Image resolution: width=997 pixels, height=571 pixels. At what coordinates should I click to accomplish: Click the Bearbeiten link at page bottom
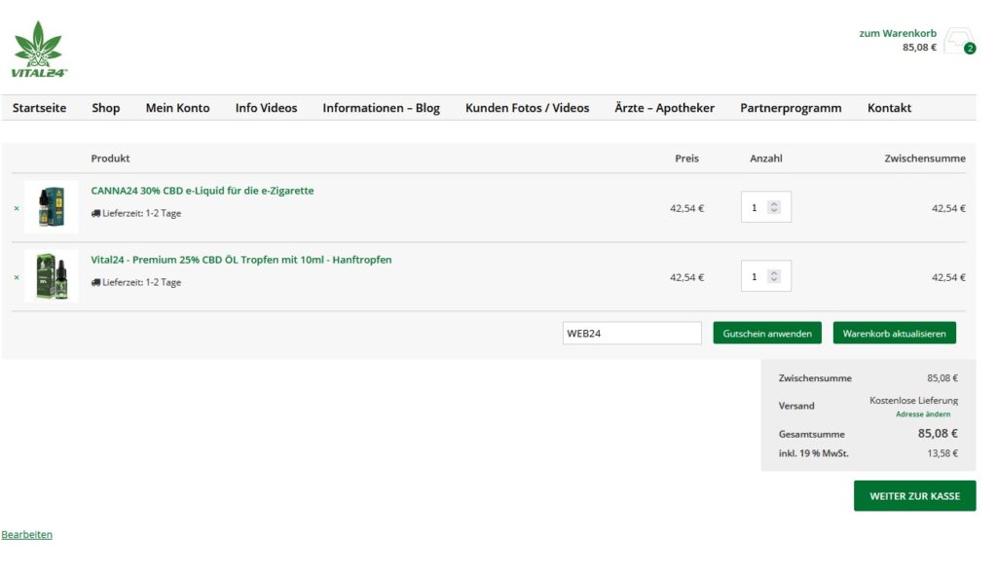(x=27, y=535)
